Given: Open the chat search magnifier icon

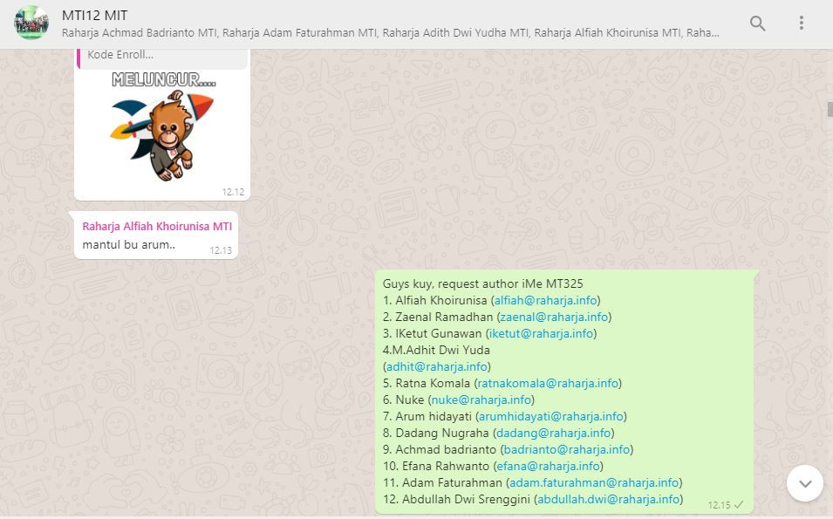Looking at the screenshot, I should (757, 24).
